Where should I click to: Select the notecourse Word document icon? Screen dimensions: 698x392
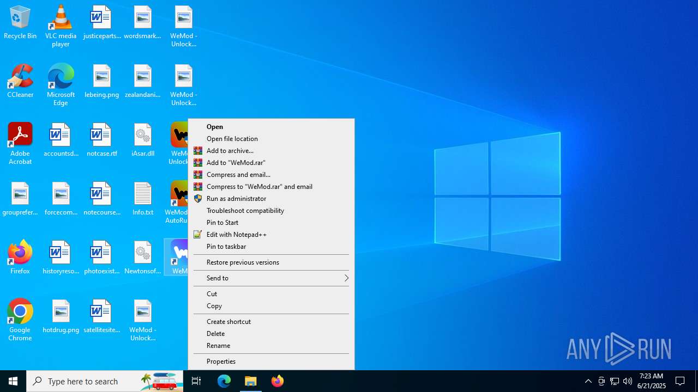coord(101,199)
